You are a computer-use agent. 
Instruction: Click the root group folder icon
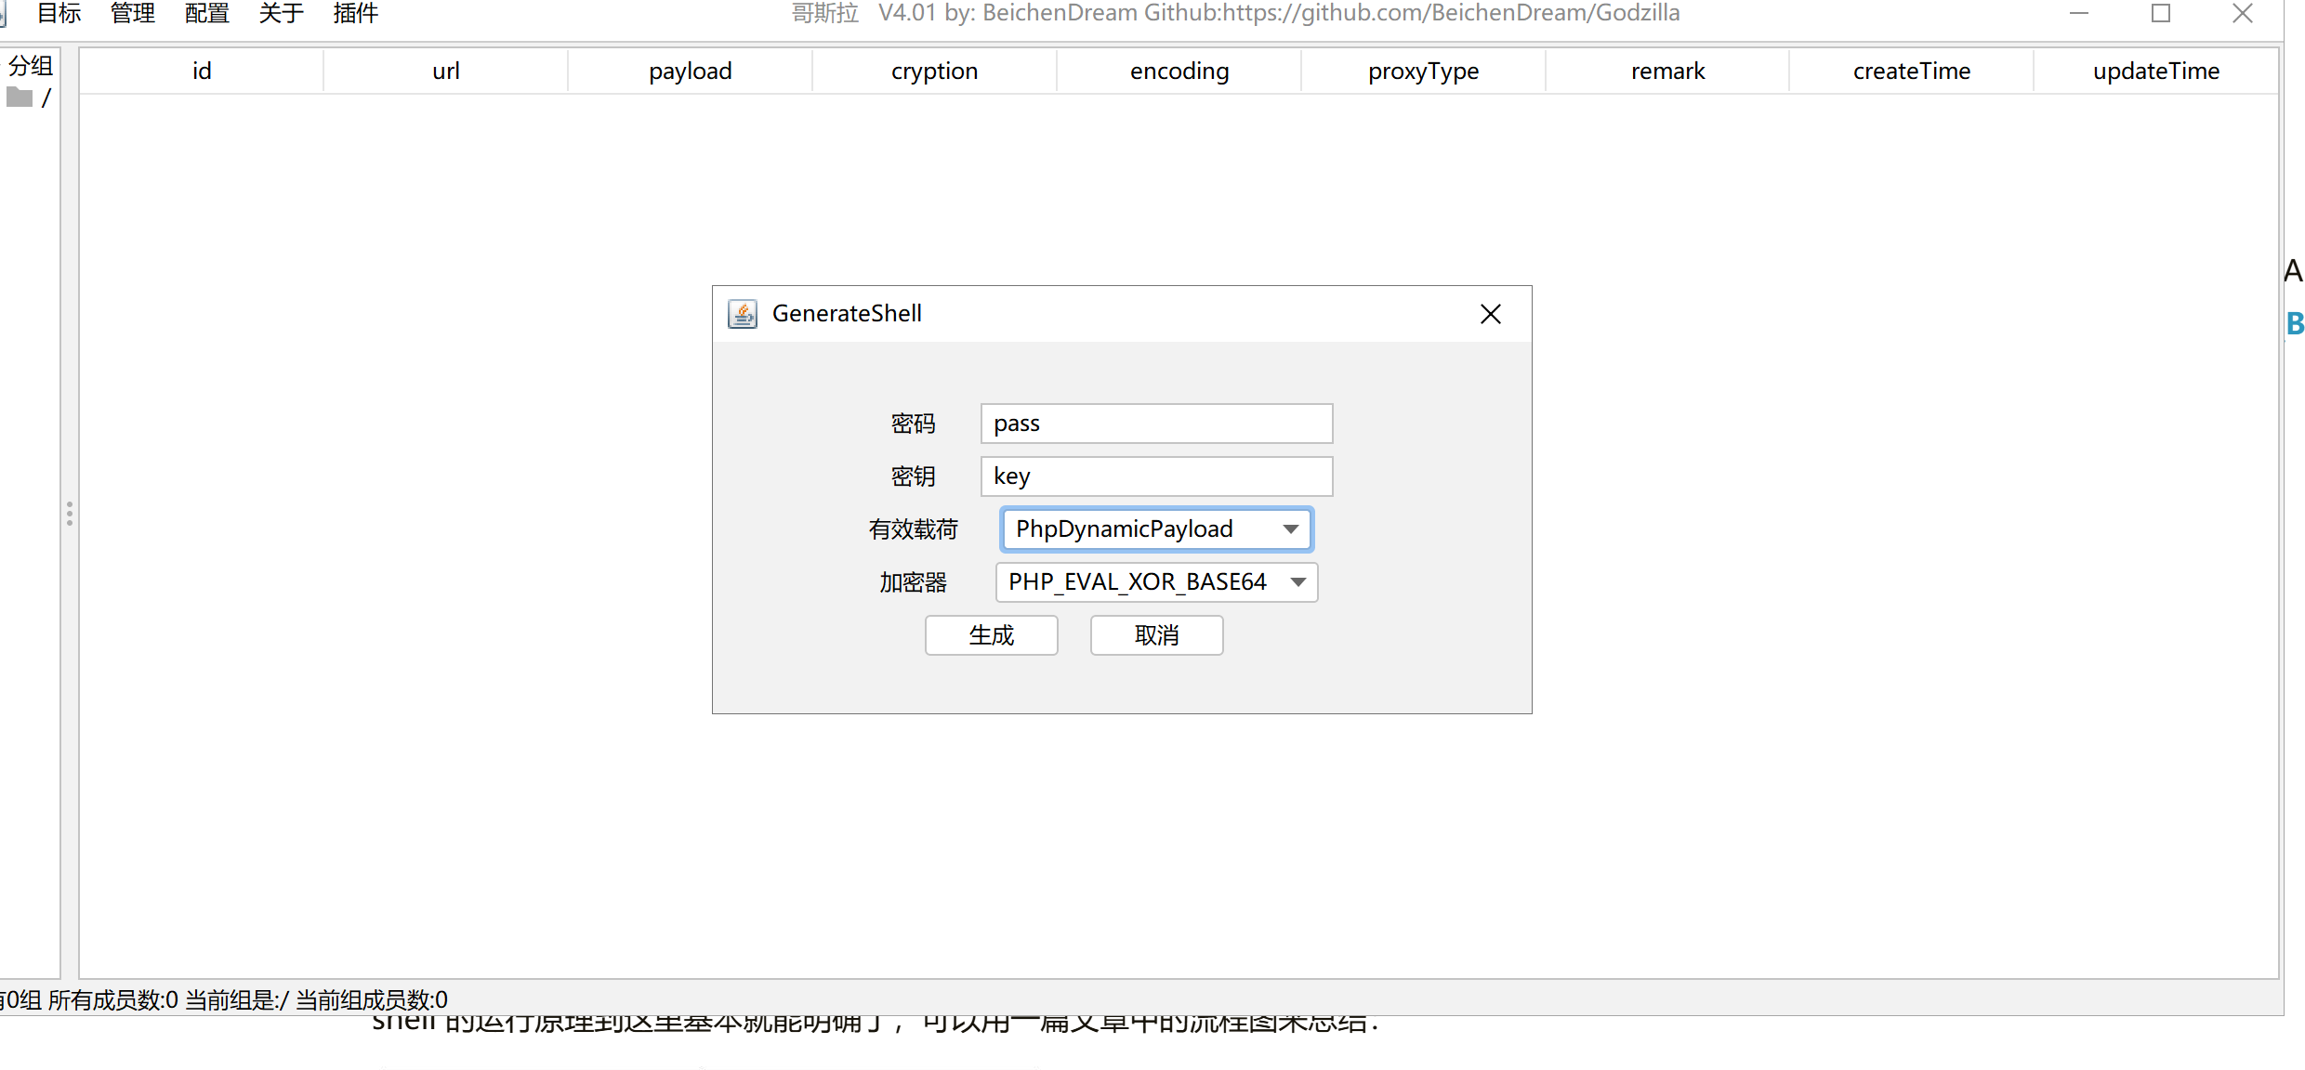(x=20, y=98)
